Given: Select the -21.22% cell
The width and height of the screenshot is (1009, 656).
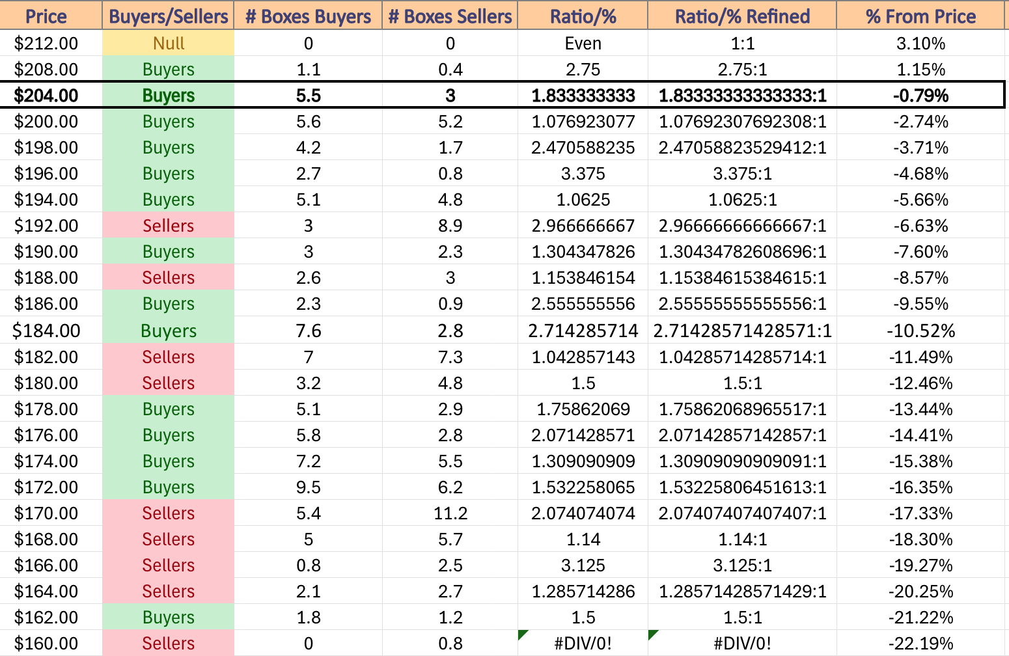Looking at the screenshot, I should pos(920,617).
